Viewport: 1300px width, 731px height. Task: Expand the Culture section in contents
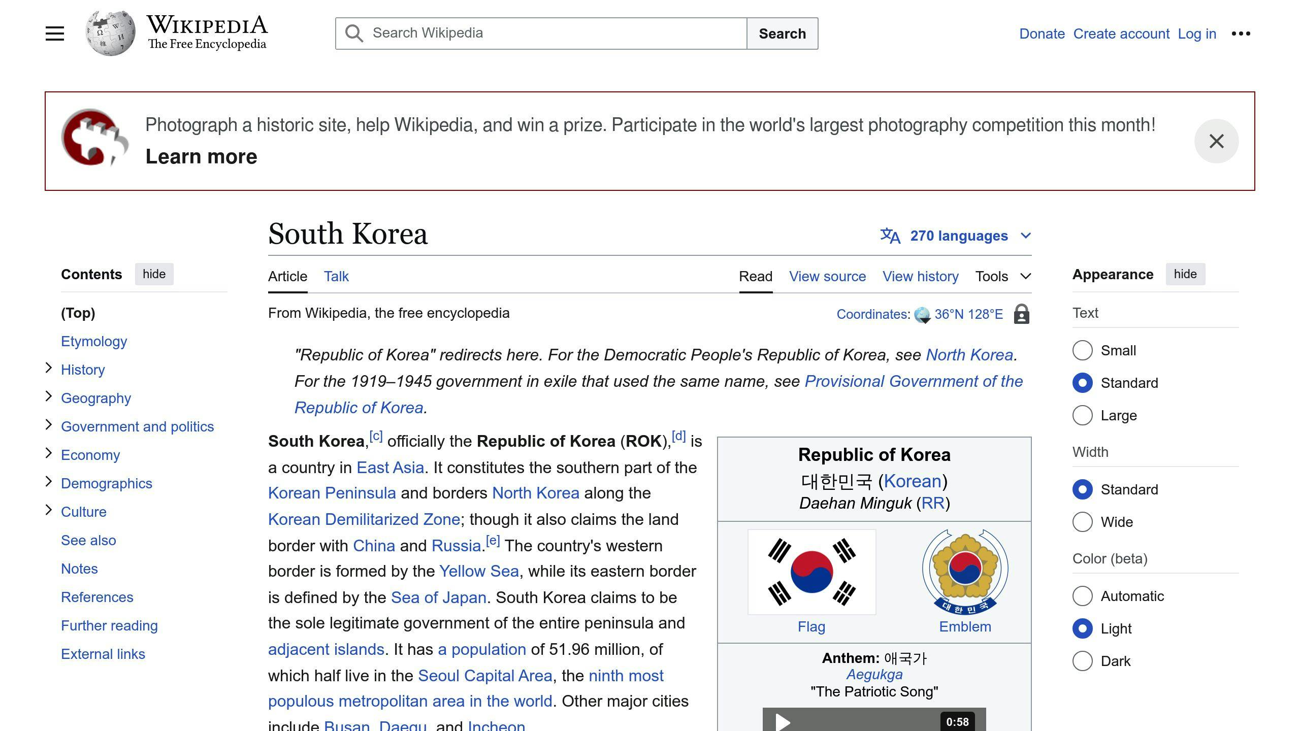[49, 510]
